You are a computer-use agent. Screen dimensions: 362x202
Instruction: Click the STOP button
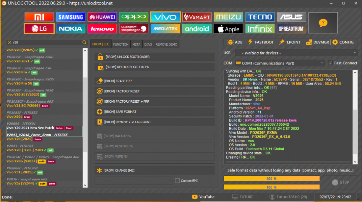[x=340, y=182]
